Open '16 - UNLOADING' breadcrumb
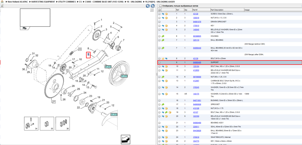302x145 pixels. (134, 2)
